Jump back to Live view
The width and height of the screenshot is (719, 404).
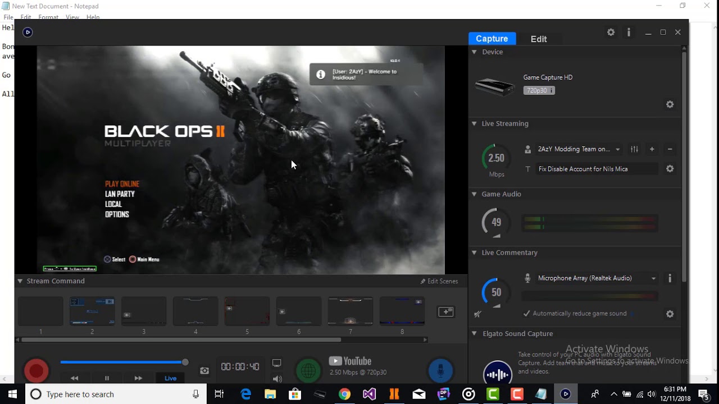coord(171,378)
